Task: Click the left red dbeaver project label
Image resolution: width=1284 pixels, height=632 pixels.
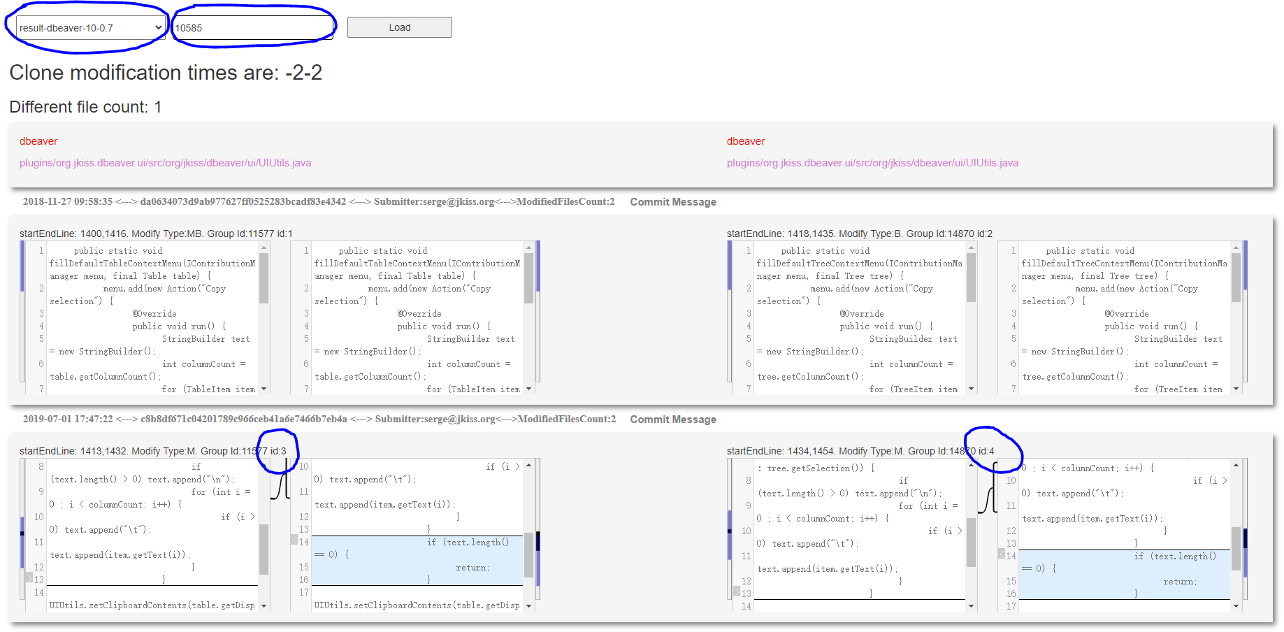Action: click(38, 141)
